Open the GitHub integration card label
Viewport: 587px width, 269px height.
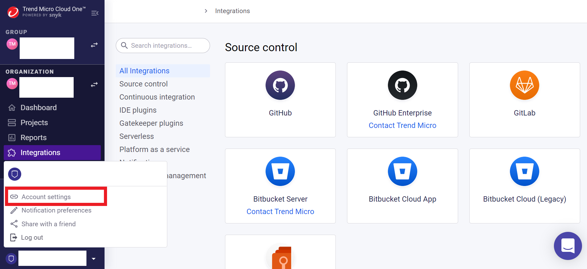coord(280,113)
